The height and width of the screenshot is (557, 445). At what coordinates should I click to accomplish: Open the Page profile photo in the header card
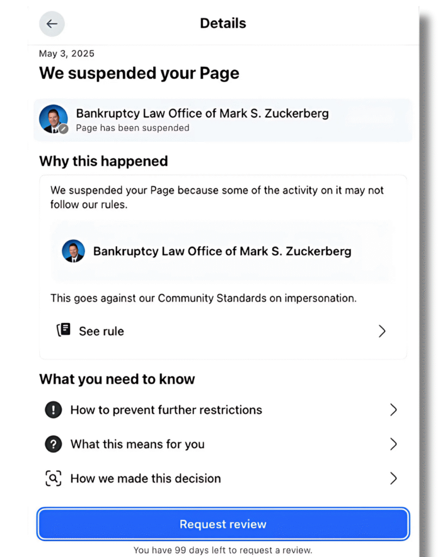[x=53, y=119]
